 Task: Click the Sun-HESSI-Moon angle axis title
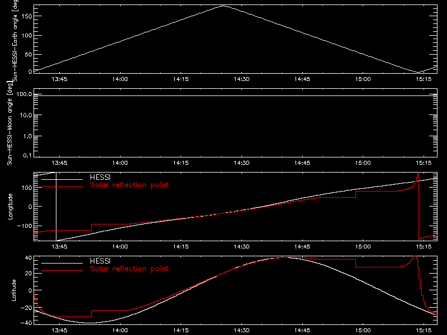[9, 123]
